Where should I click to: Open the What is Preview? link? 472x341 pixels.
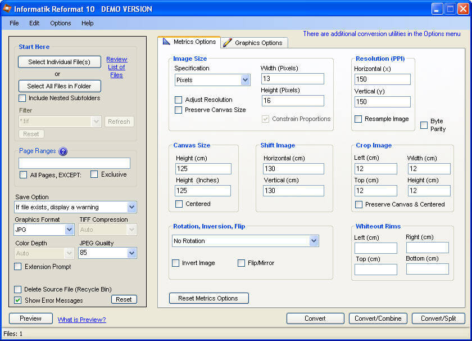pyautogui.click(x=81, y=319)
